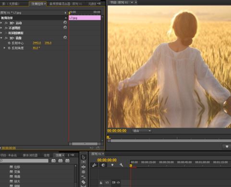Open Effect Controls panel menu

tap(99, 3)
